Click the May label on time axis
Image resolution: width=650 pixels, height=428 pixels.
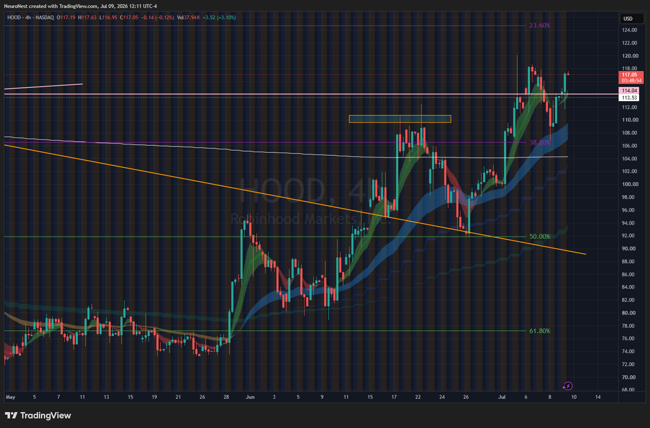pos(10,397)
